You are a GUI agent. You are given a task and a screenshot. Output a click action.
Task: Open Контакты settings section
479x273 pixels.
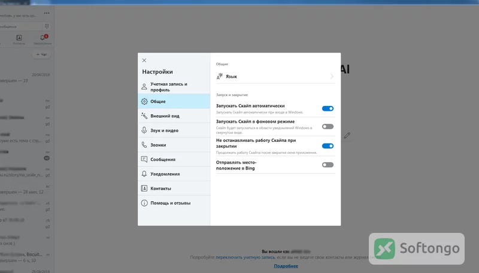174,189
